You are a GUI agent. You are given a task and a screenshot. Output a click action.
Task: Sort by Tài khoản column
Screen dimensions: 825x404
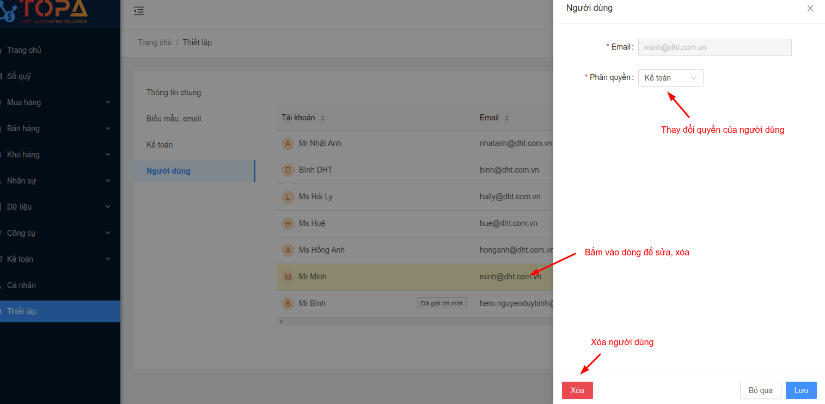click(x=322, y=118)
